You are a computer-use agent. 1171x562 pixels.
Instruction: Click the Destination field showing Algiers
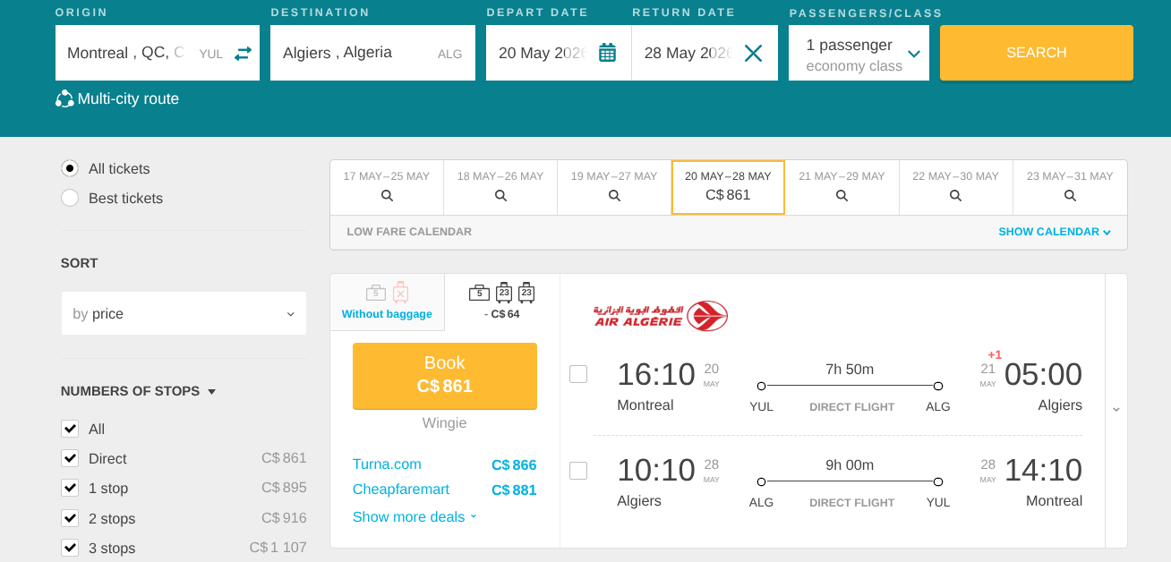point(358,53)
